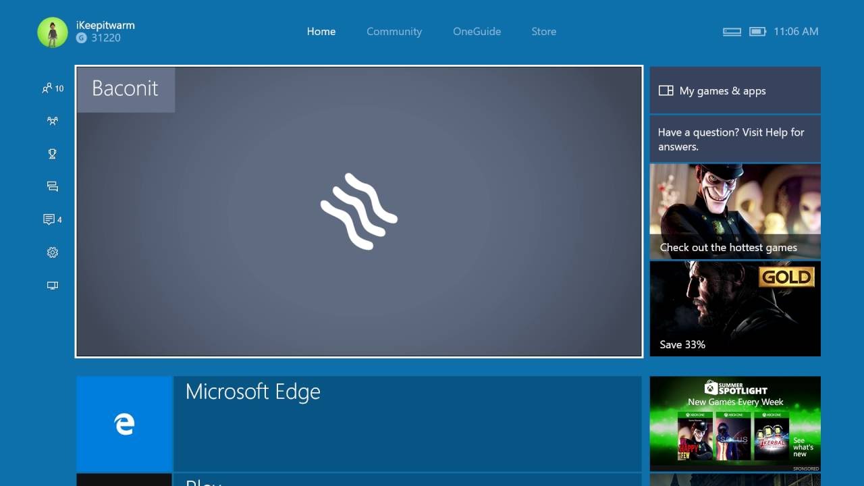Select Kerbal game cover in spotlight ad
Image resolution: width=864 pixels, height=486 pixels.
772,436
